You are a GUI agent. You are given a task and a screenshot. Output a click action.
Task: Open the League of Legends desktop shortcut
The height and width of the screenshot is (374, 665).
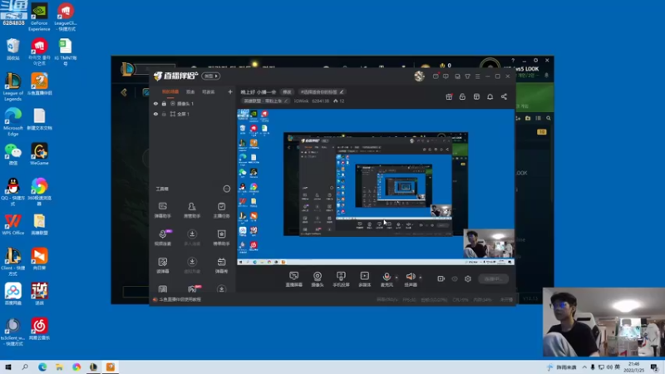click(x=13, y=87)
